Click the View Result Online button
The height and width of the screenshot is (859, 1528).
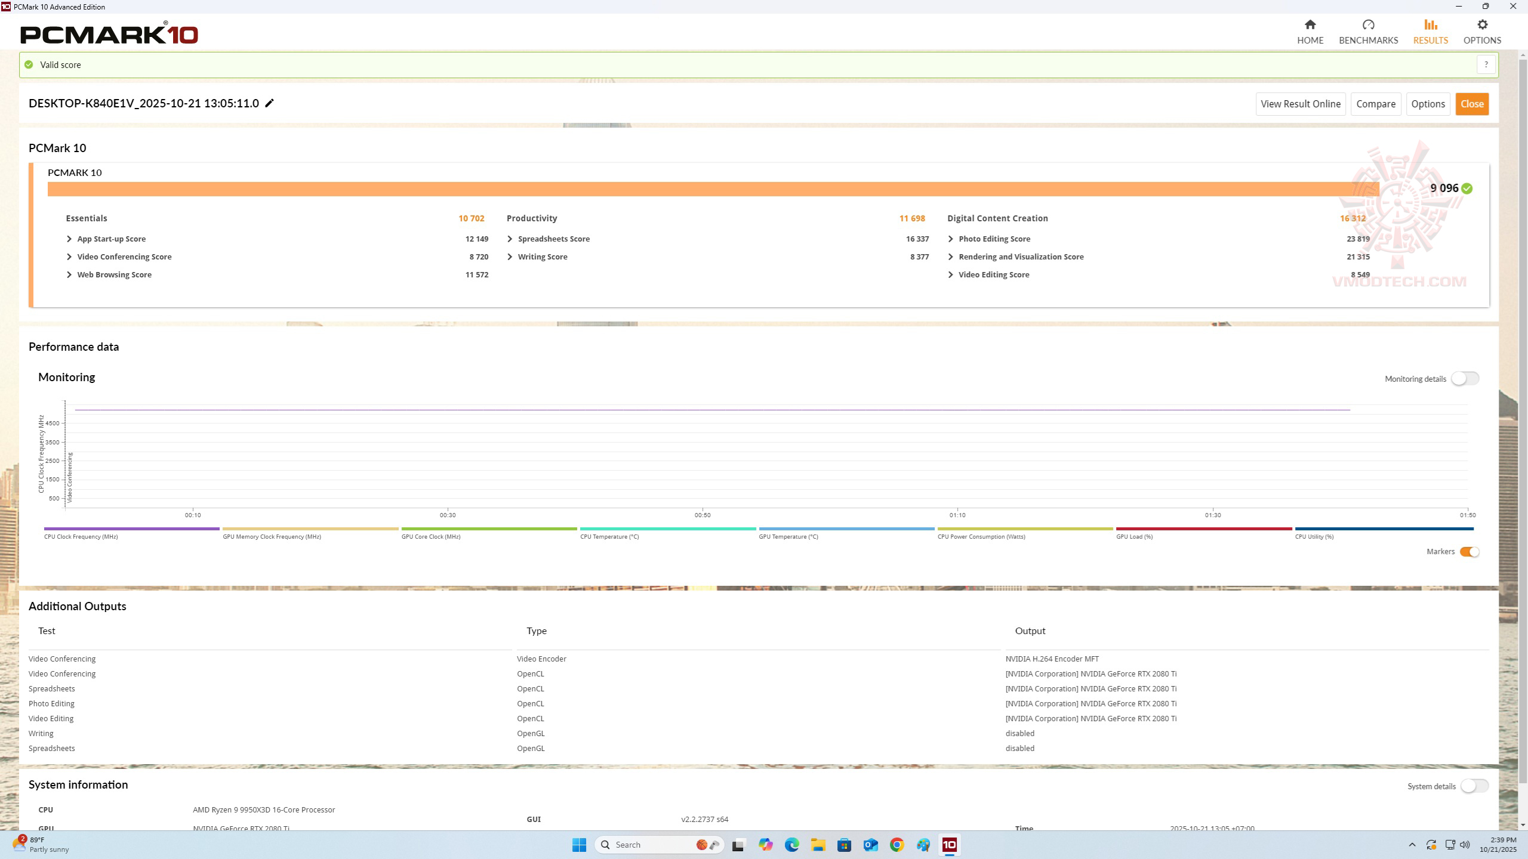tap(1300, 104)
